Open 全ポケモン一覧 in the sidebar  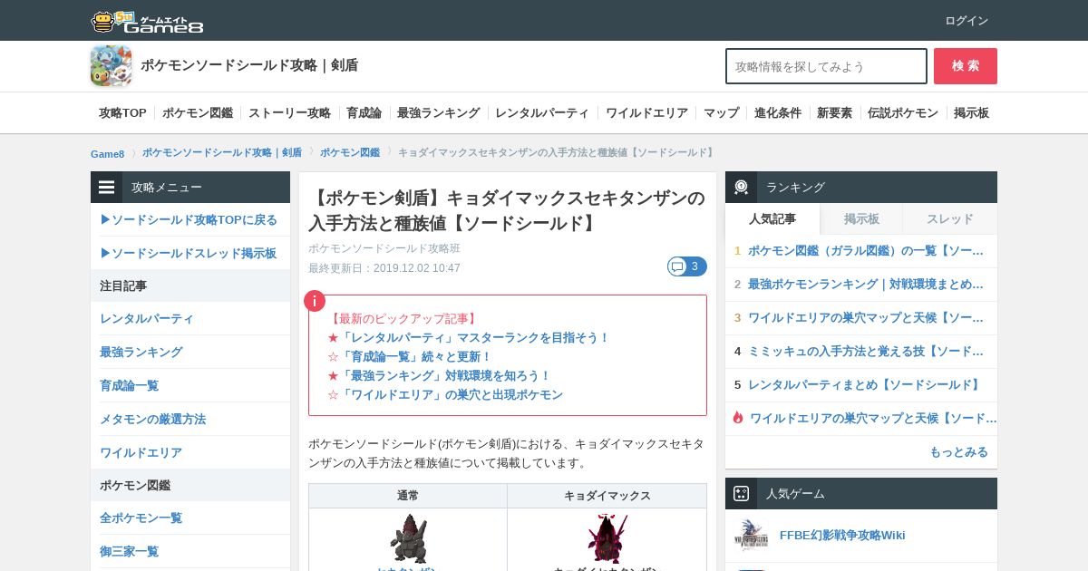tap(141, 518)
